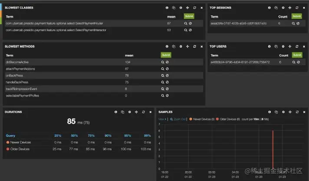Click Zoom Out link in Samples
Screen dimensions: 309x181
click(x=178, y=119)
